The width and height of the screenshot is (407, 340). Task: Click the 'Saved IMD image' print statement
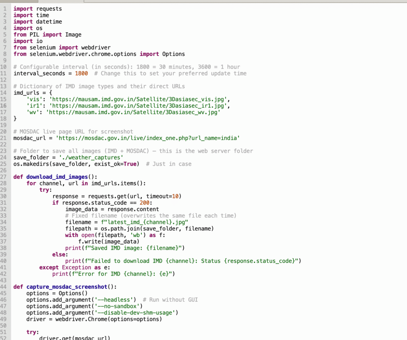tap(125, 248)
